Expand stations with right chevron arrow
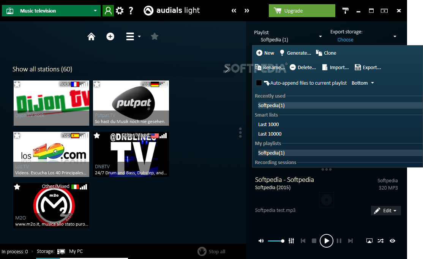The width and height of the screenshot is (423, 259). pos(227,69)
